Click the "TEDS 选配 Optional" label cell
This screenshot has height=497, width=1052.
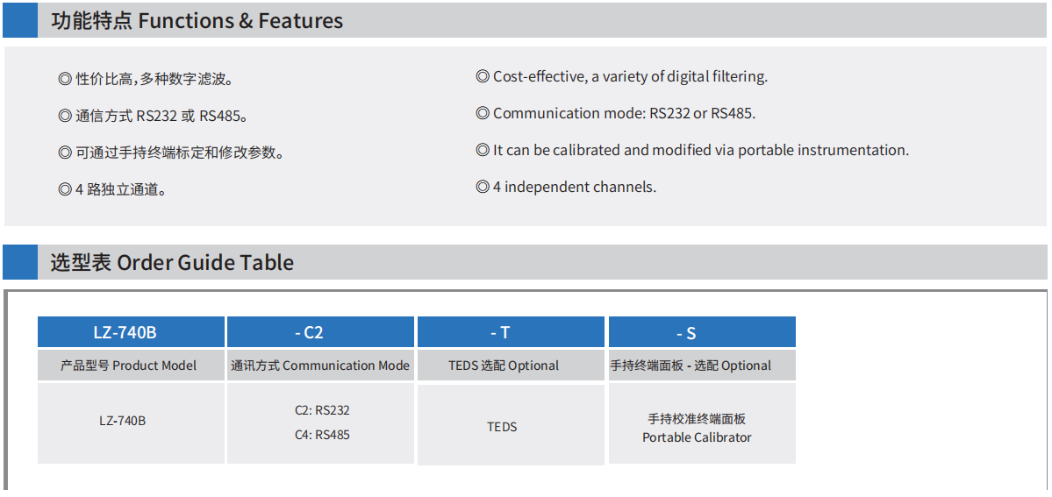(511, 366)
